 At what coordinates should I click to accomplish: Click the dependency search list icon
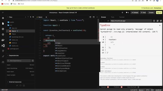33,61
